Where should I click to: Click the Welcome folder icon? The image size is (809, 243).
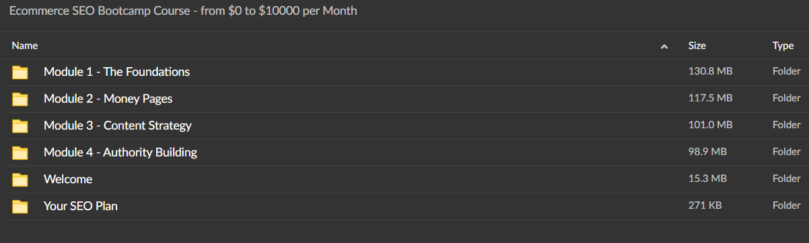click(20, 180)
